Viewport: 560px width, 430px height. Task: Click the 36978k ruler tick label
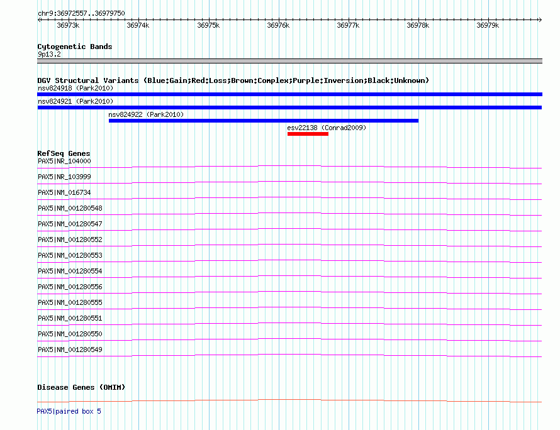pos(418,25)
